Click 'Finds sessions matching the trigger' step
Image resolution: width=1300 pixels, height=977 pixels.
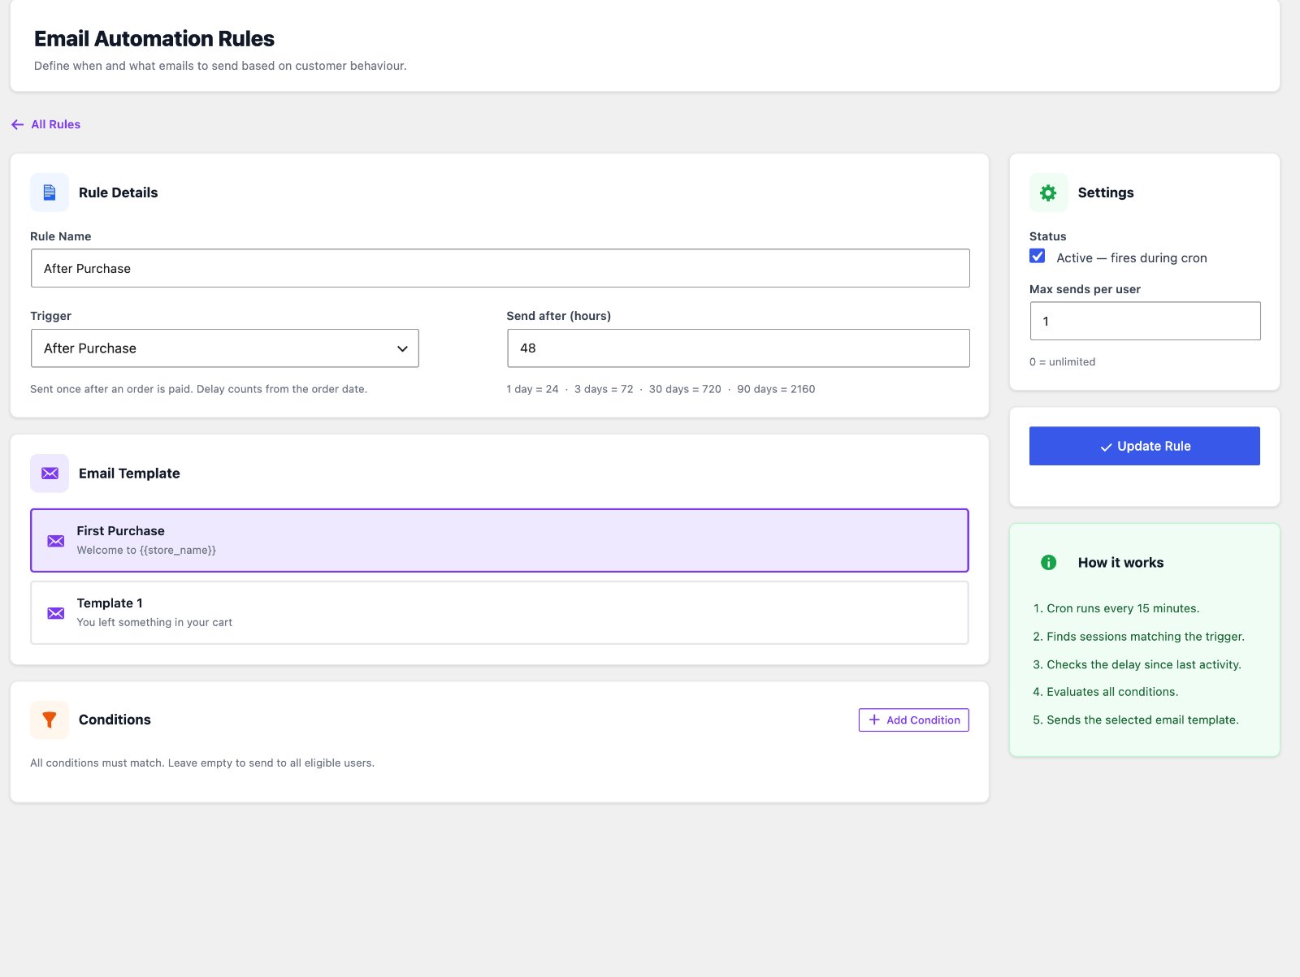[x=1146, y=637]
